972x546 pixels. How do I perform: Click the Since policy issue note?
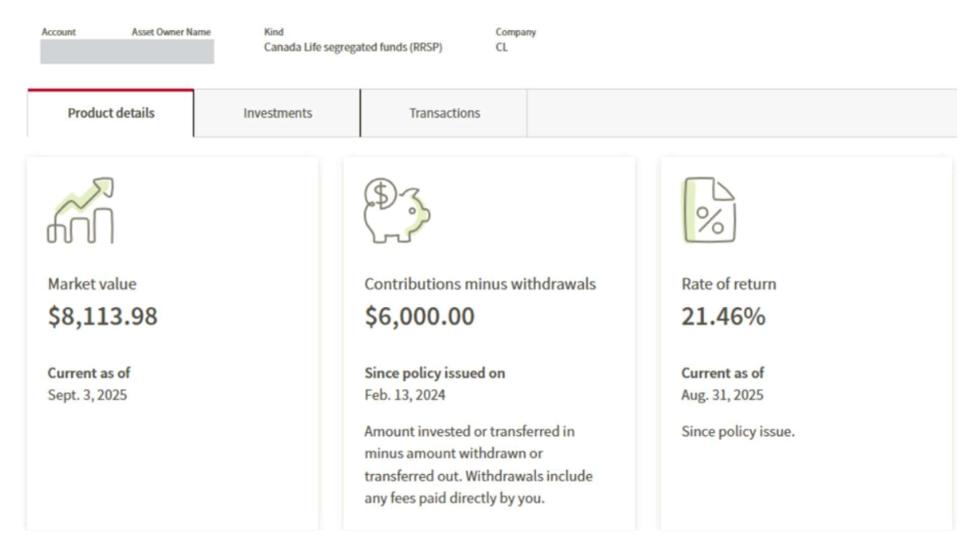(738, 432)
